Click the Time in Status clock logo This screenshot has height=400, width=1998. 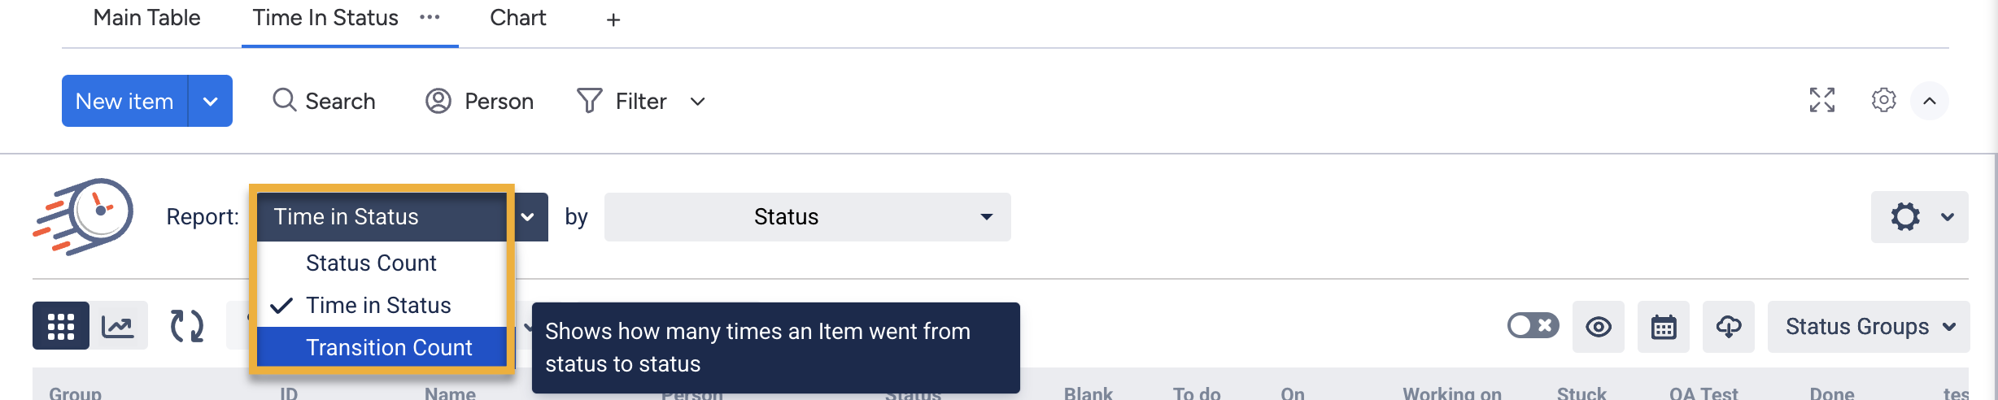tap(84, 216)
